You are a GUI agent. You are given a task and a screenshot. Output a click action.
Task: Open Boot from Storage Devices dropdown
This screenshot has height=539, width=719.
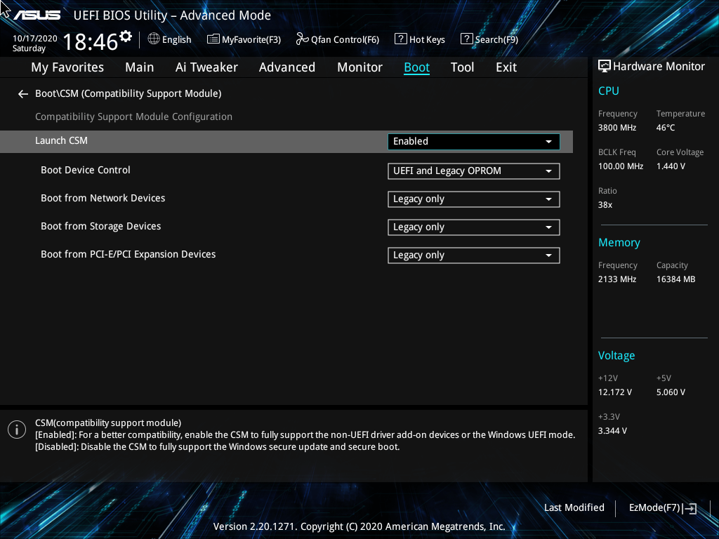coord(474,227)
